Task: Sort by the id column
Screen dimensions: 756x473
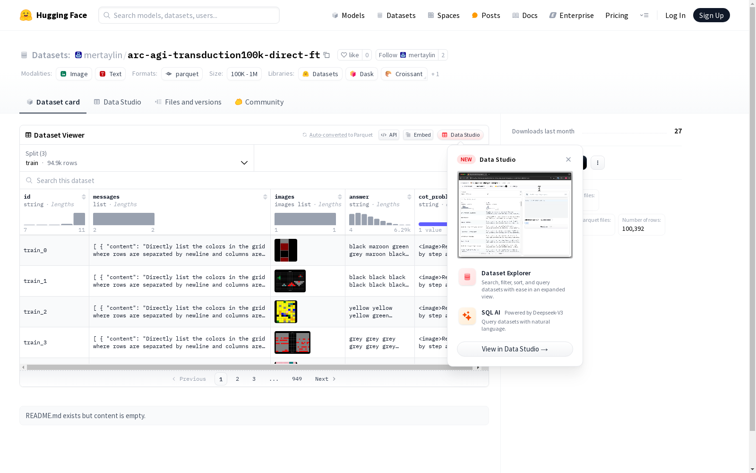Action: coord(84,197)
